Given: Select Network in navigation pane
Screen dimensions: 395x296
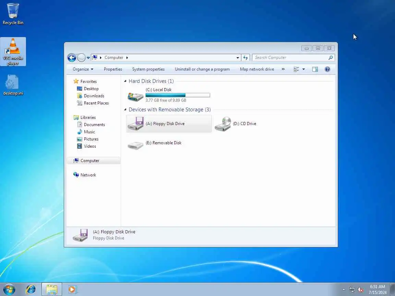Looking at the screenshot, I should click(88, 175).
